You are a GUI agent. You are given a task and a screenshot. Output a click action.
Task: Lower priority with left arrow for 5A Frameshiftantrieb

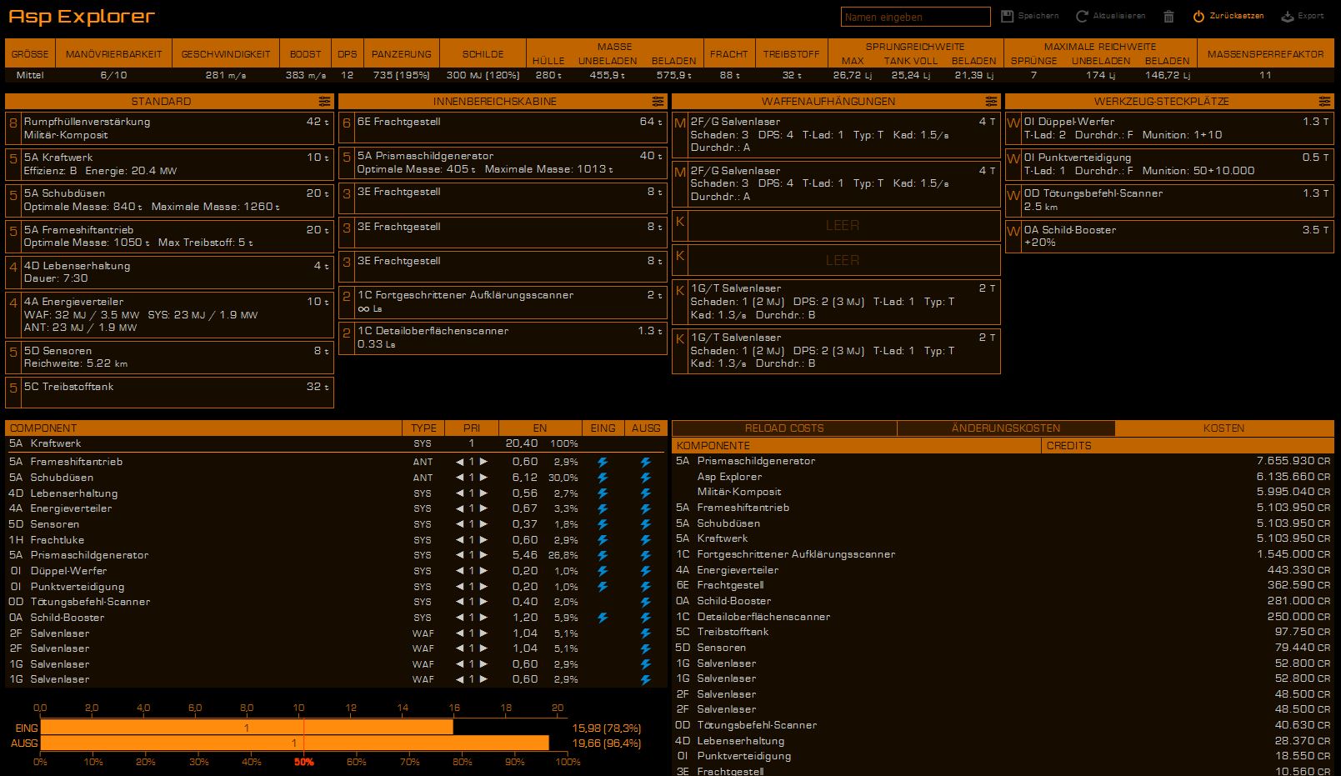pyautogui.click(x=459, y=462)
